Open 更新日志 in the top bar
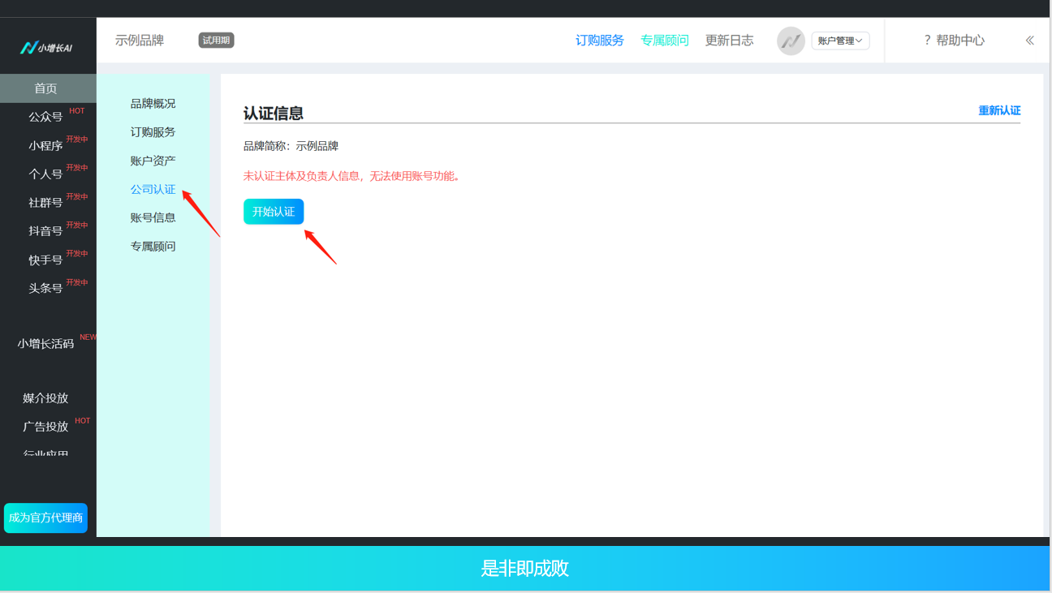1052x593 pixels. coord(729,41)
